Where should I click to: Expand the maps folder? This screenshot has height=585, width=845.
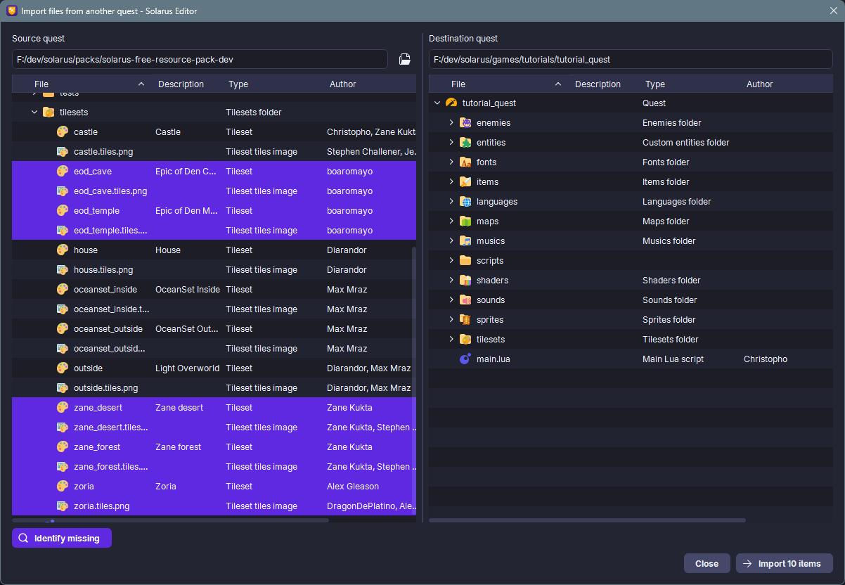click(x=451, y=221)
